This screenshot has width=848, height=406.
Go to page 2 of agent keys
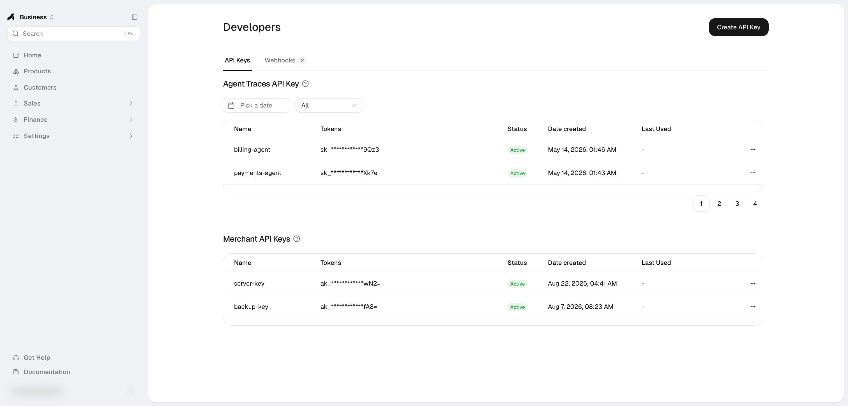tap(719, 204)
